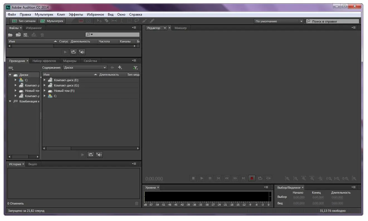368x221 pixels.
Task: Open the workspace dropdown По умолчанию
Action: [279, 21]
